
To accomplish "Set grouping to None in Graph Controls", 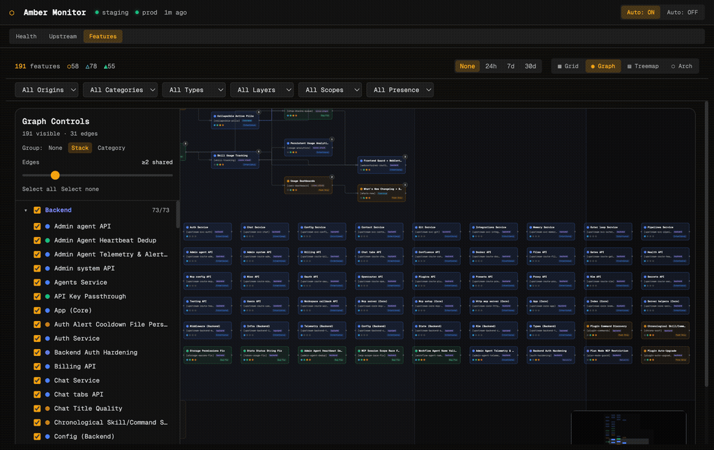I will tap(55, 148).
